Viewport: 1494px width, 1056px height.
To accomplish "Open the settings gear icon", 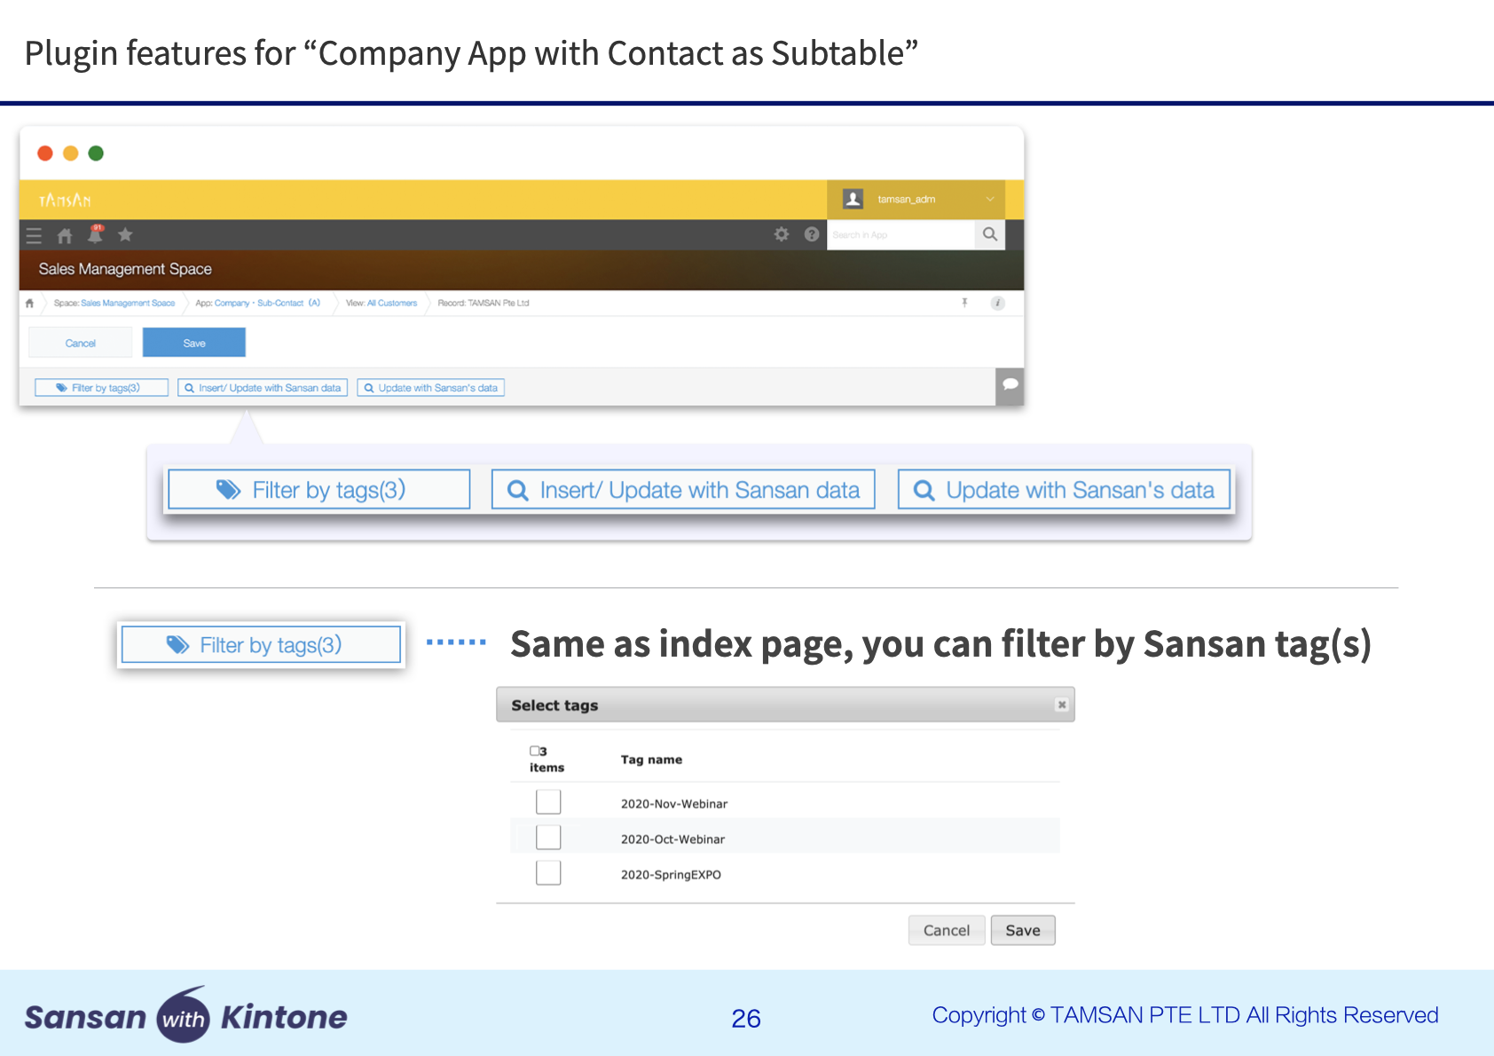I will [781, 234].
